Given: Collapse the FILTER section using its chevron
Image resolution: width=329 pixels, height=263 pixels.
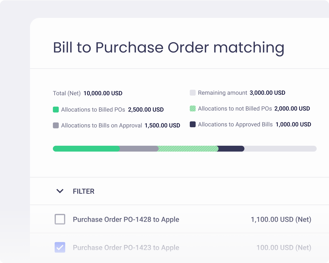Looking at the screenshot, I should coord(60,191).
